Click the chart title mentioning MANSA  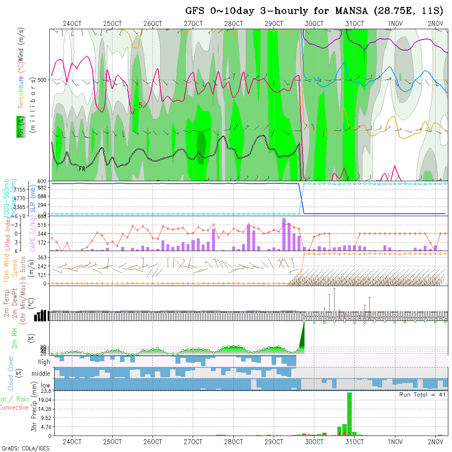pos(316,11)
